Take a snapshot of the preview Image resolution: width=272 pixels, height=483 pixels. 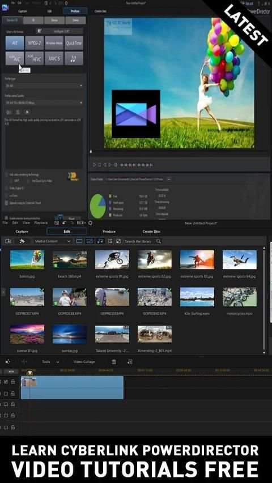(x=116, y=165)
